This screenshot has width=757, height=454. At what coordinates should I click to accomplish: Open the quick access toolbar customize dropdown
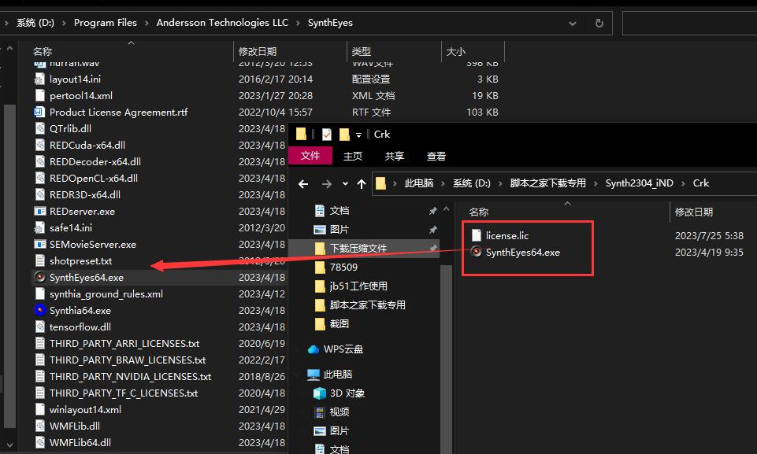358,135
